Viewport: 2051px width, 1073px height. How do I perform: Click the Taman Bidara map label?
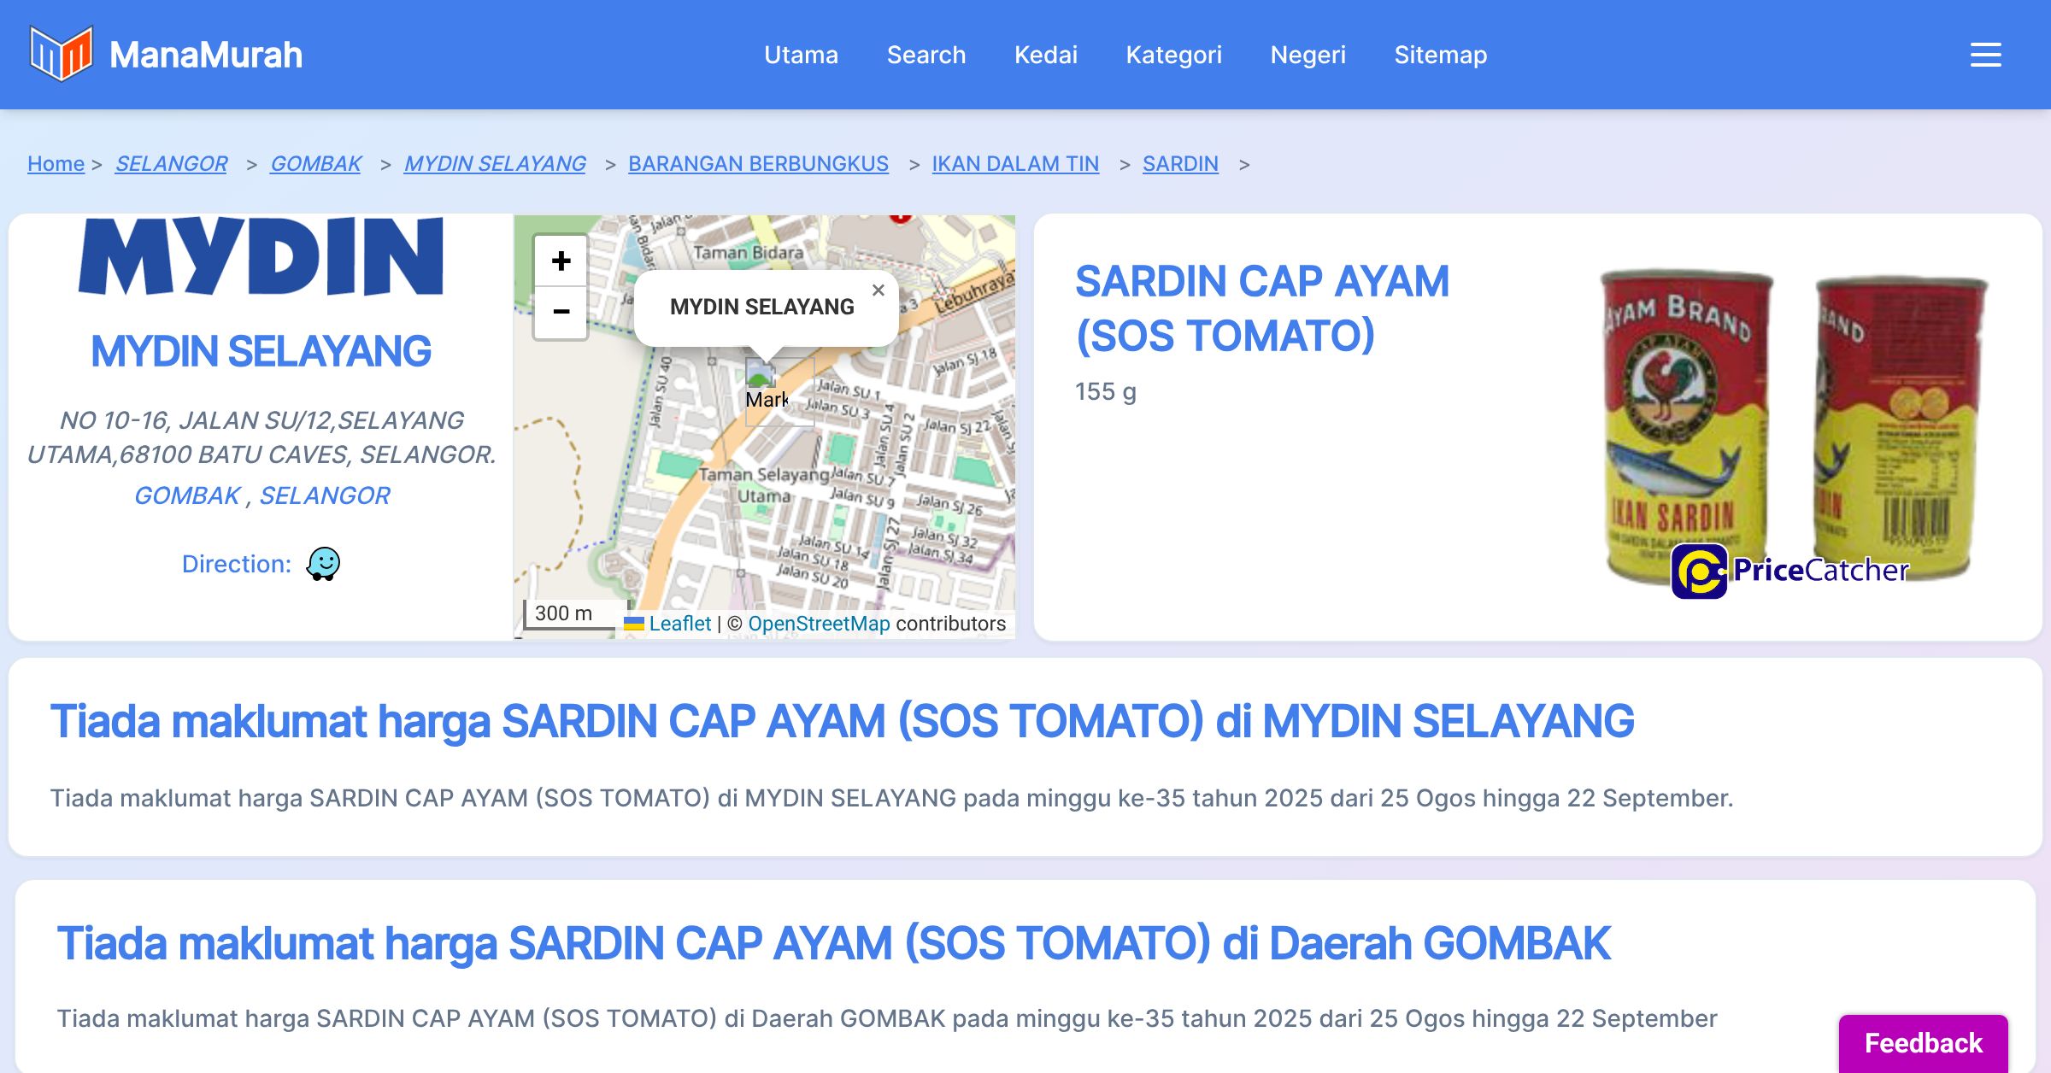click(x=748, y=253)
